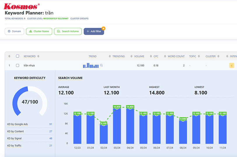Viewport: 237px width, 157px height.
Task: Click the TOTAL KEYWORDS label
Action: [14, 19]
